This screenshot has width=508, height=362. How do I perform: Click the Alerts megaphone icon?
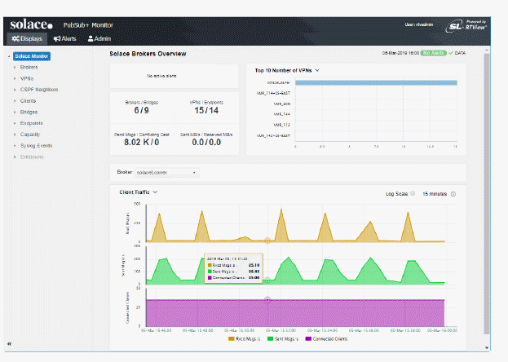(x=56, y=38)
